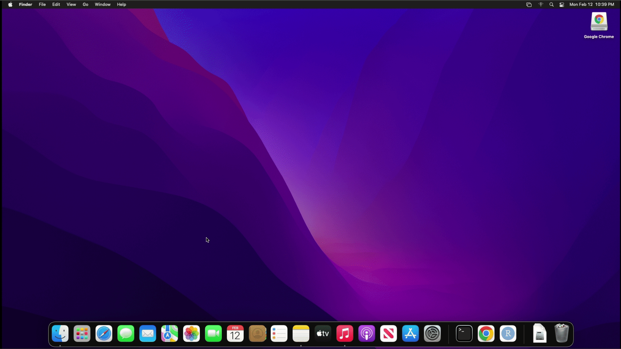The height and width of the screenshot is (349, 621).
Task: Open the File menu
Action: click(x=42, y=4)
